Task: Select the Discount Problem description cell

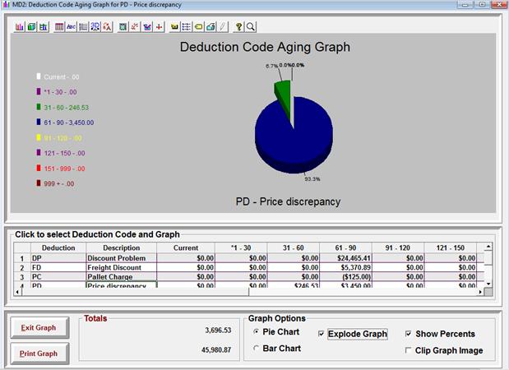Action: (122, 258)
